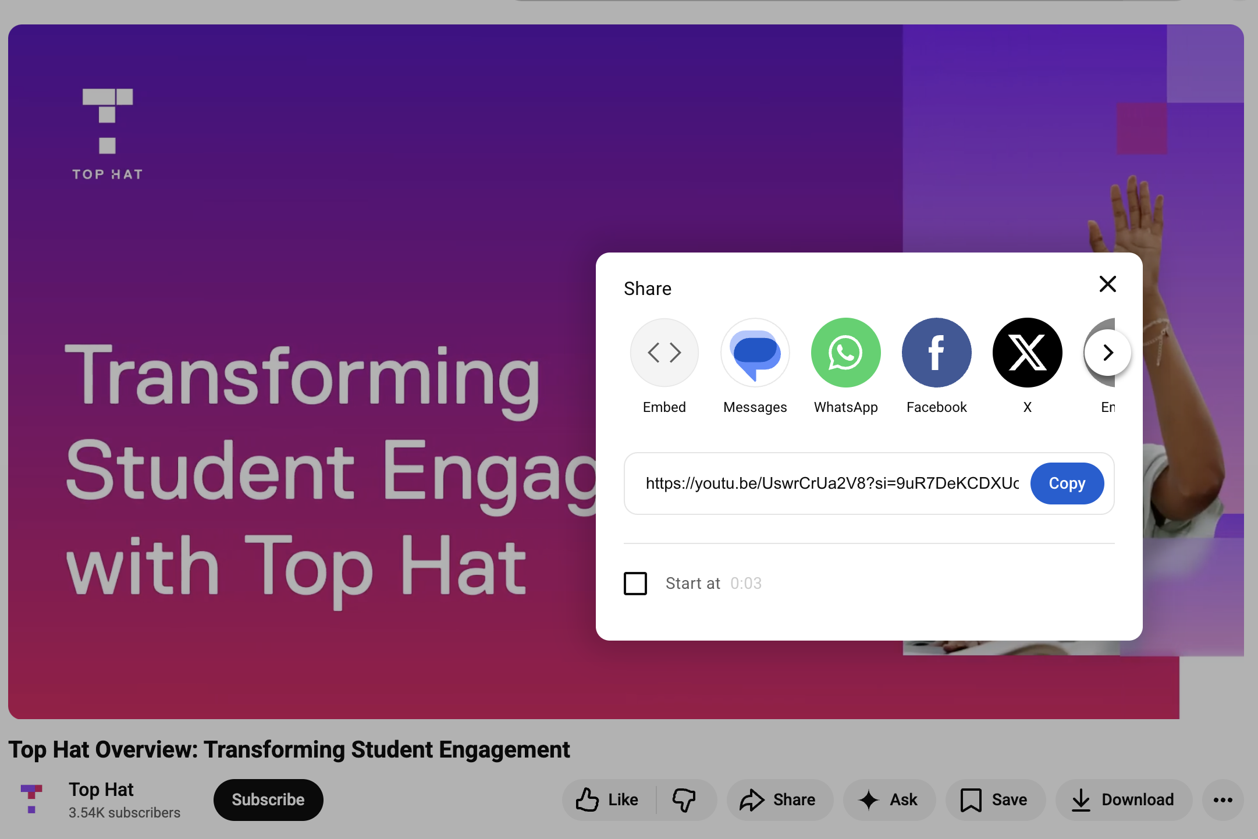Screen dimensions: 1258x839
Task: Click the 3.54K subscribers text
Action: pyautogui.click(x=125, y=813)
